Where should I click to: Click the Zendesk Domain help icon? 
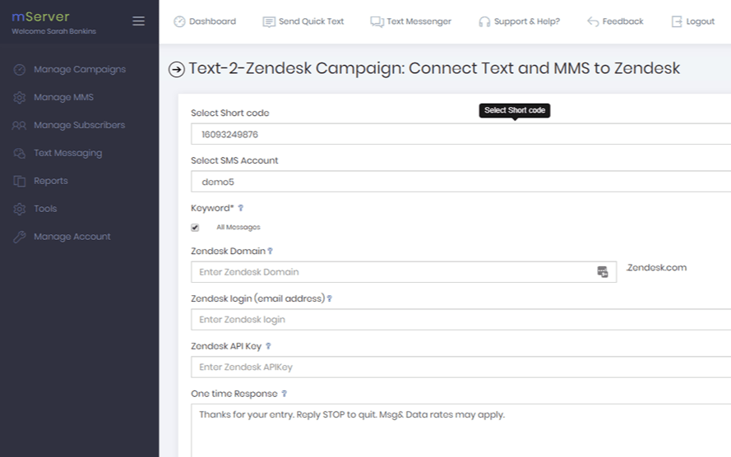[270, 252]
